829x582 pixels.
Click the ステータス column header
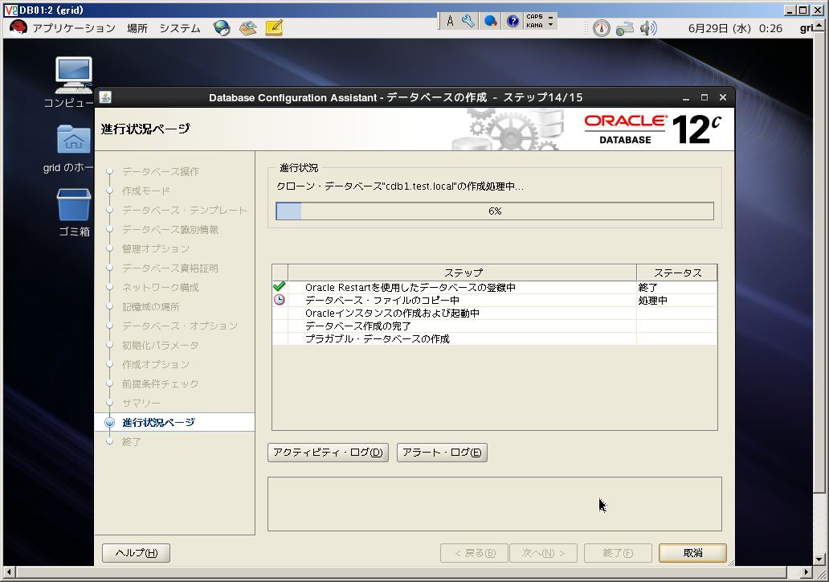[677, 273]
